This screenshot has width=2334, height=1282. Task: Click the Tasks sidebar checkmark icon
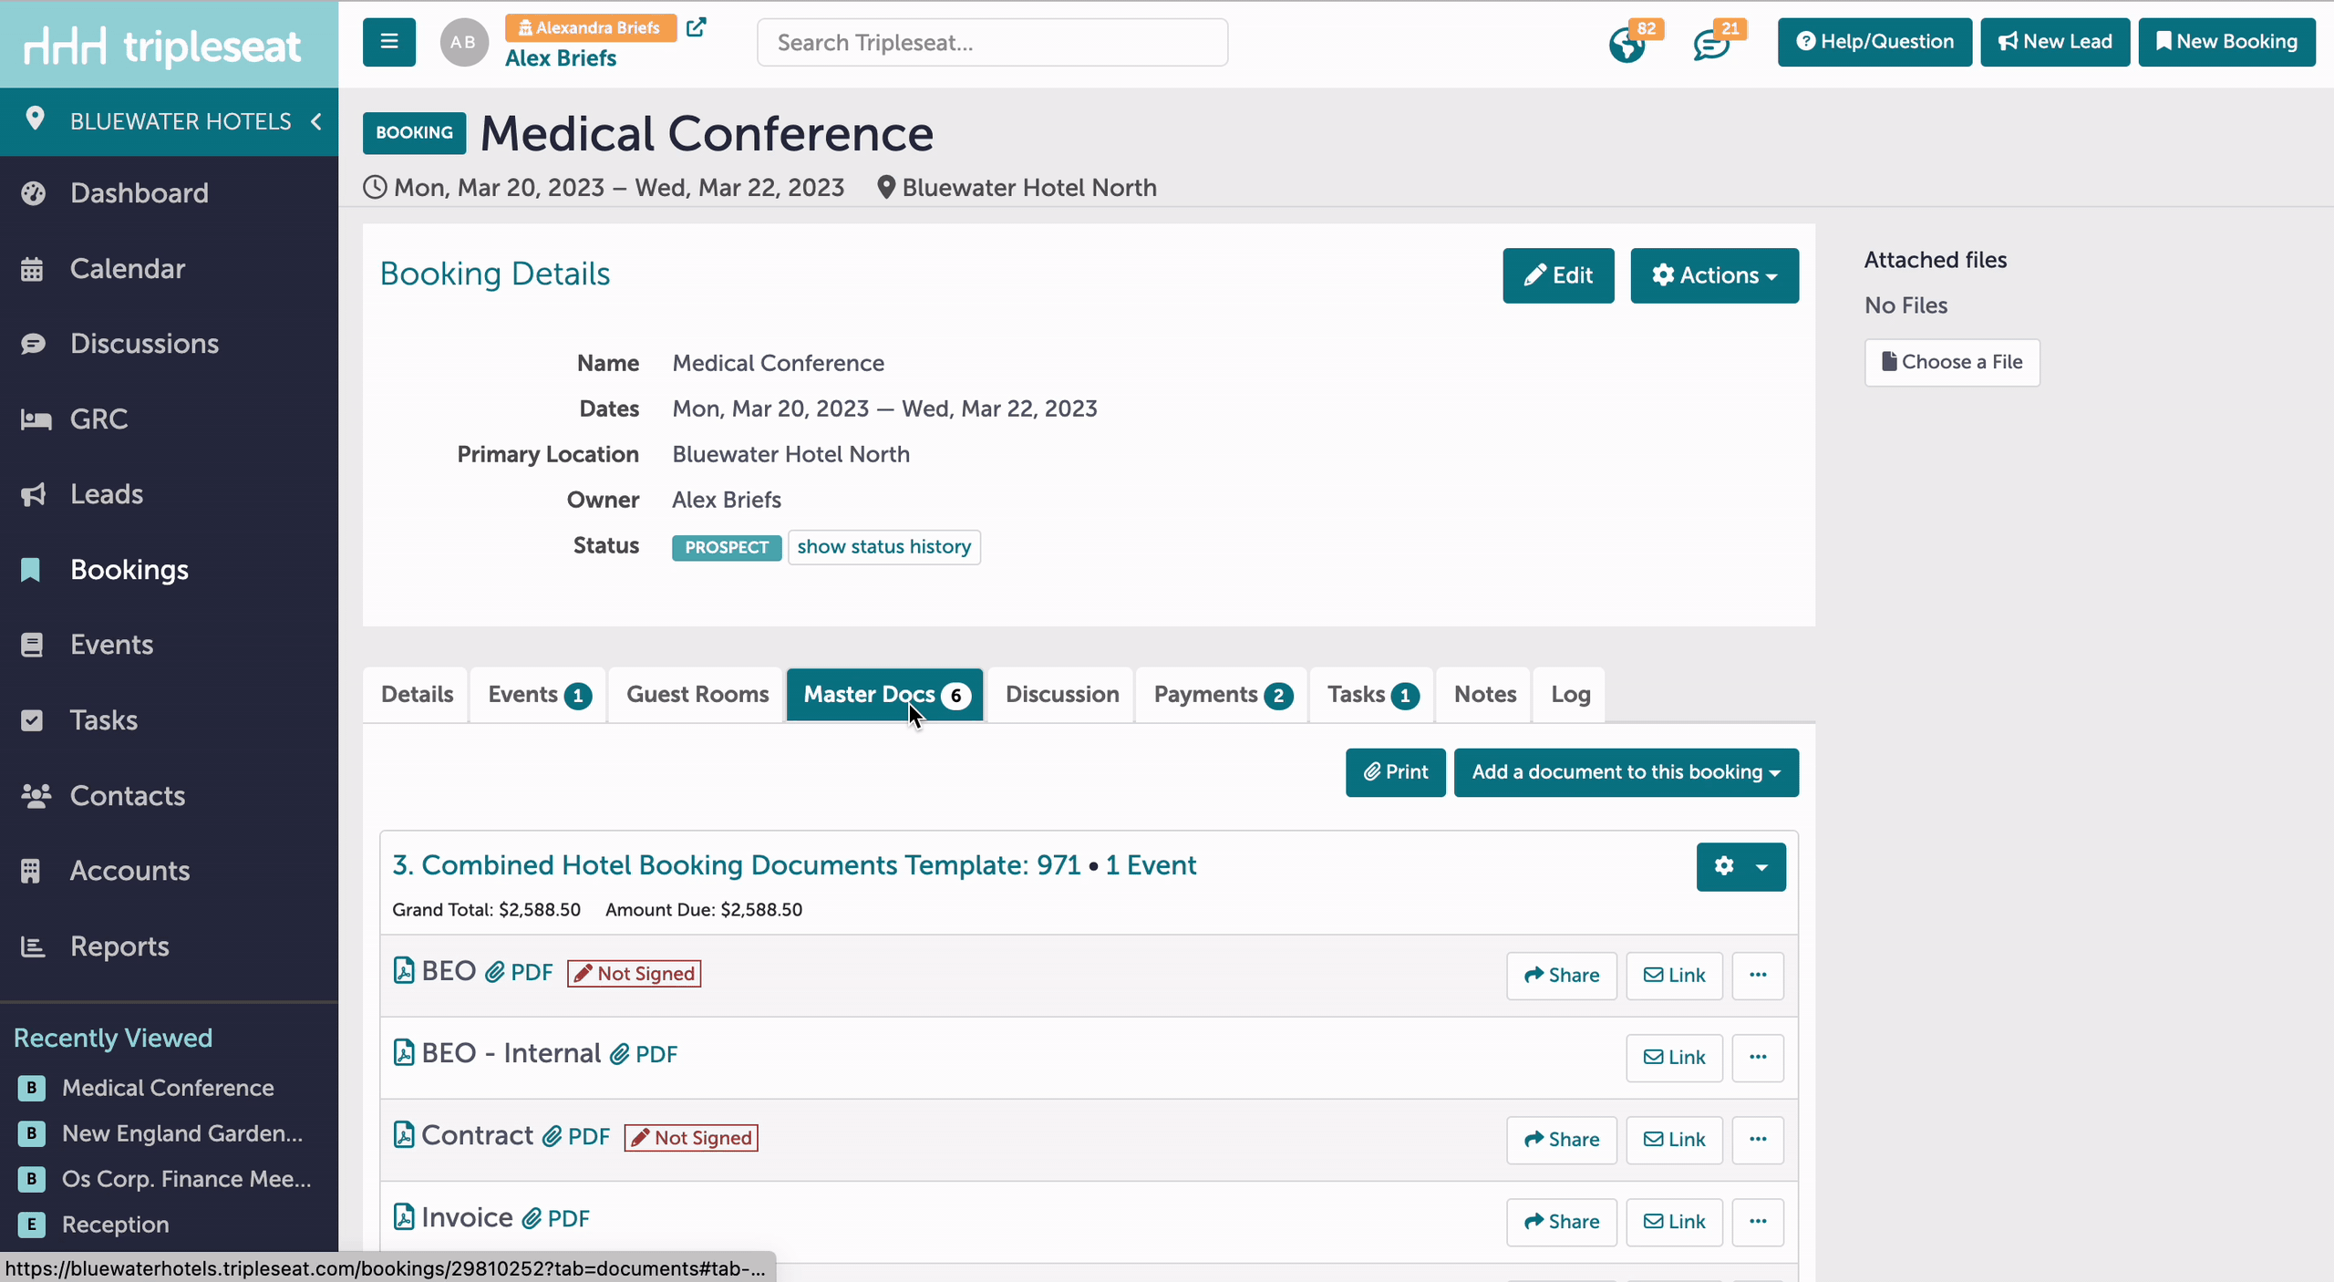click(x=32, y=720)
